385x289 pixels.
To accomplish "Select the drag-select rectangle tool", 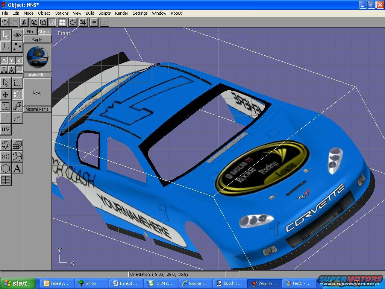I will [17, 83].
